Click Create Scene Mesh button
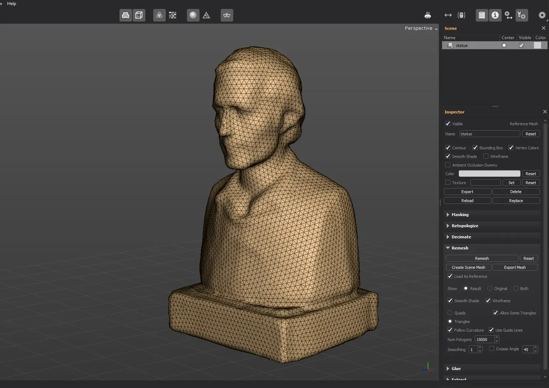Viewport: 549px width, 388px height. click(469, 267)
